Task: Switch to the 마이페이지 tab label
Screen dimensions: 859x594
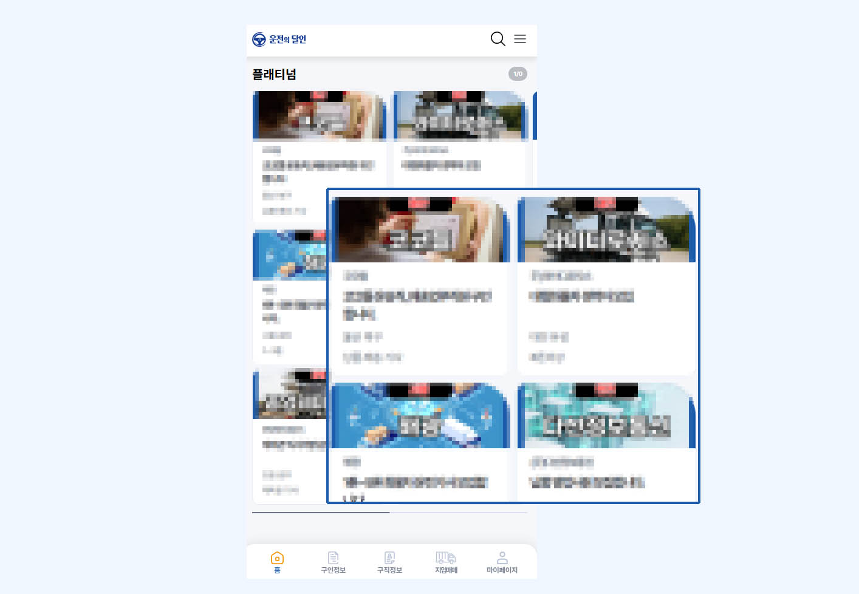Action: pyautogui.click(x=502, y=570)
